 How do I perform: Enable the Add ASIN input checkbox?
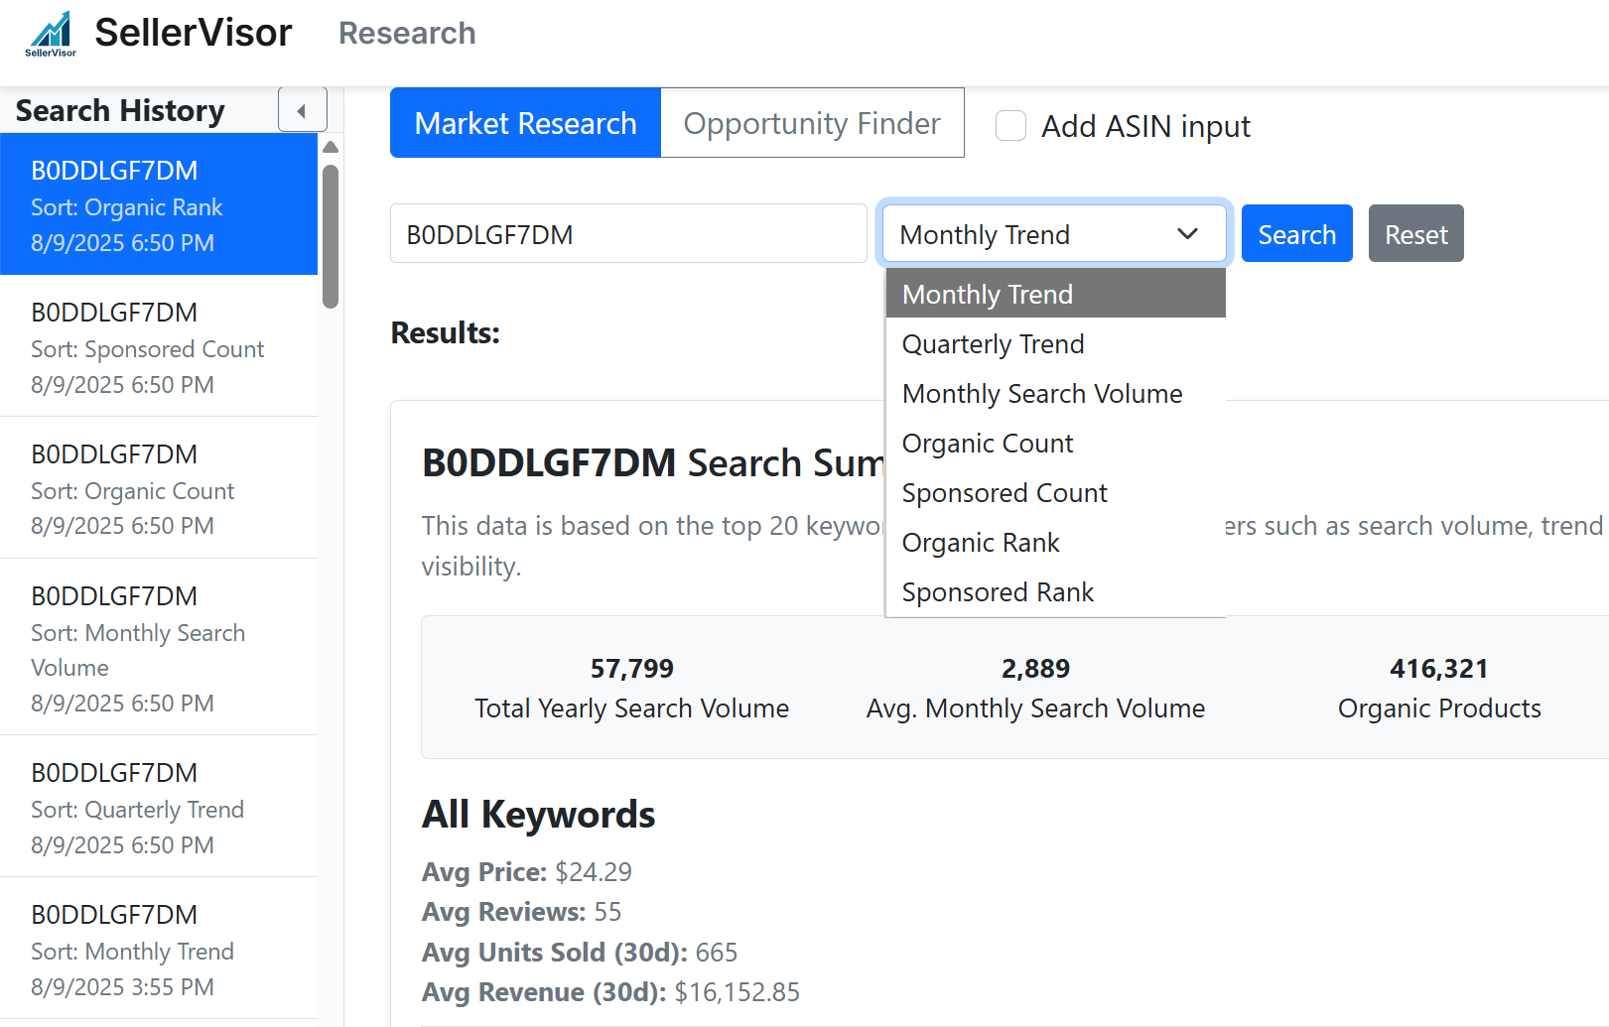1010,126
